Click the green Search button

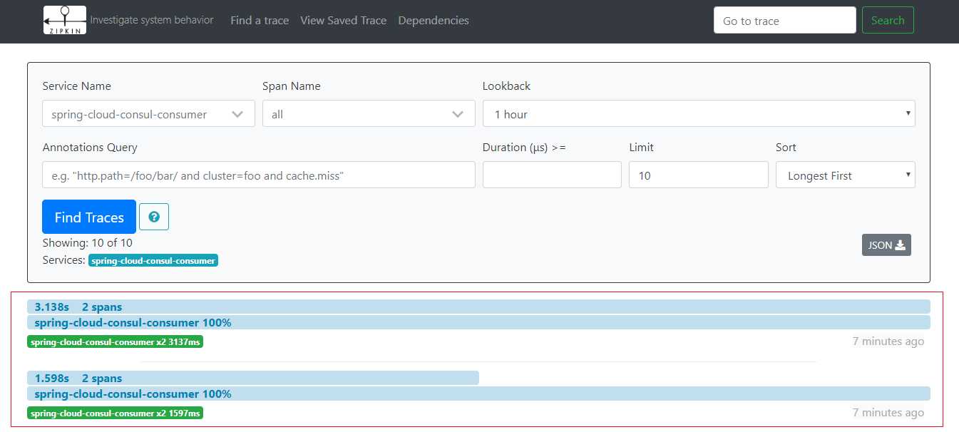(888, 20)
